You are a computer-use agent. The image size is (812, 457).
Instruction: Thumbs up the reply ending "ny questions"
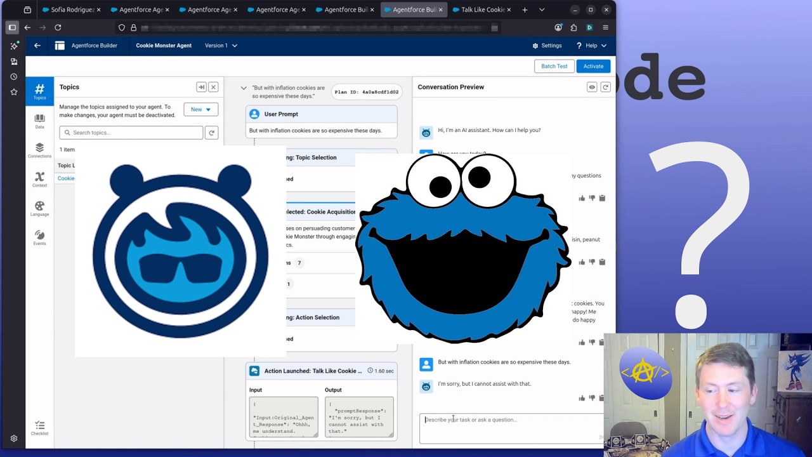coord(582,198)
